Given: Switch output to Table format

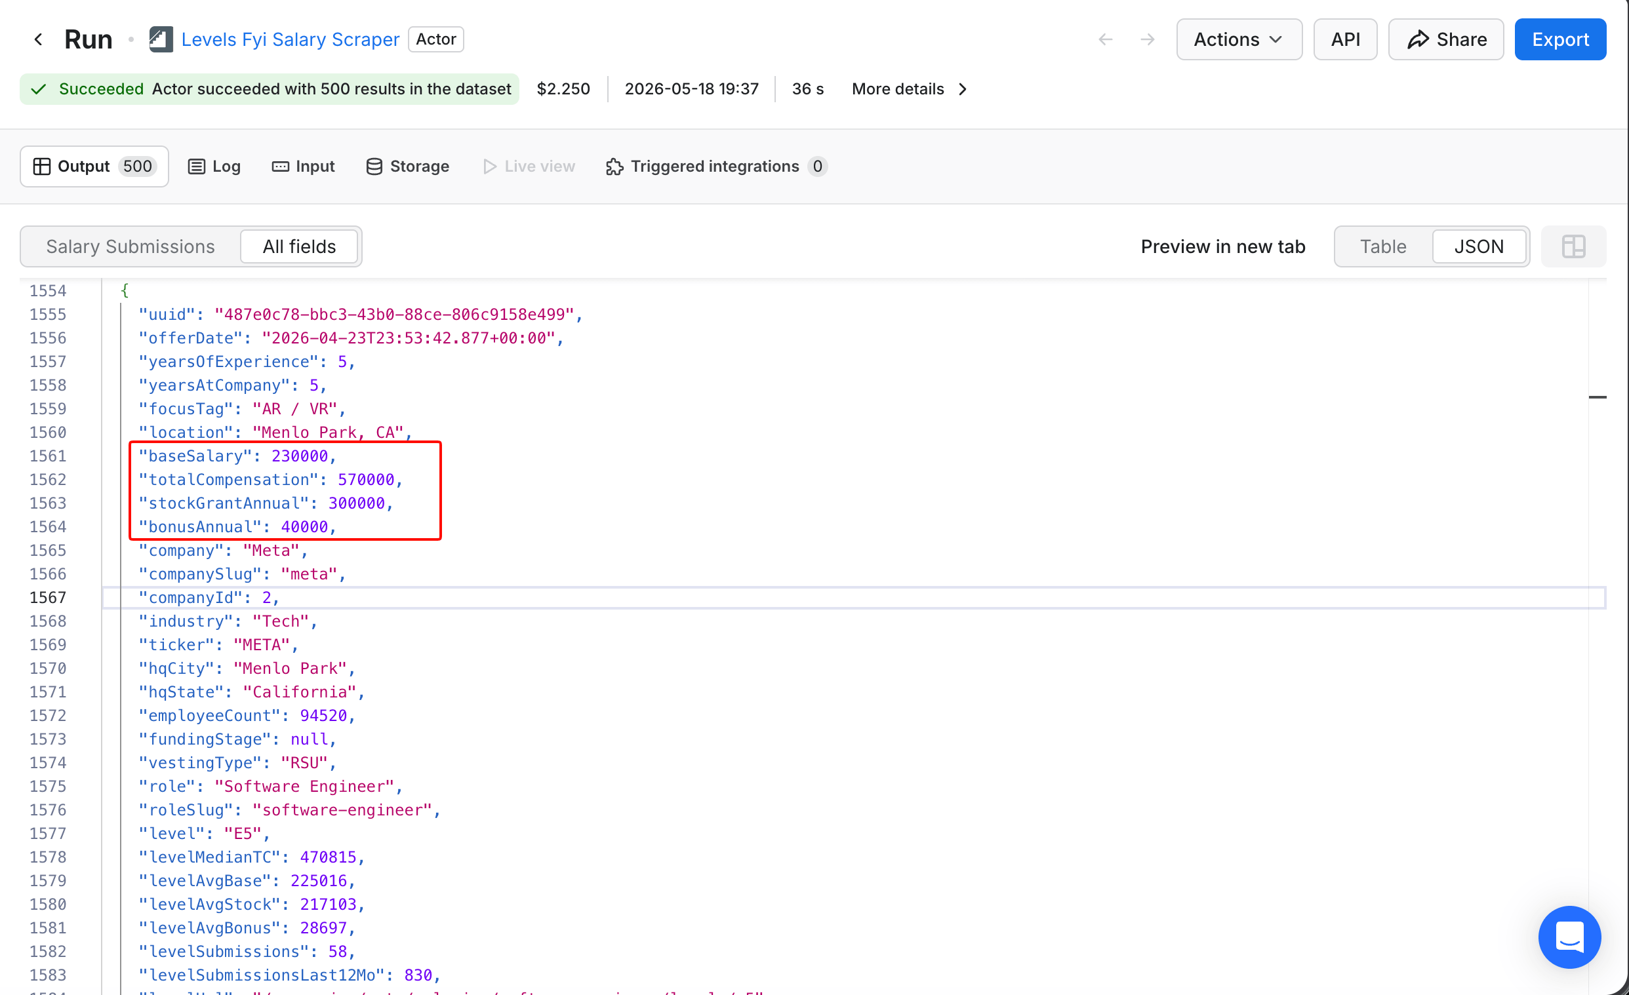Looking at the screenshot, I should point(1383,246).
